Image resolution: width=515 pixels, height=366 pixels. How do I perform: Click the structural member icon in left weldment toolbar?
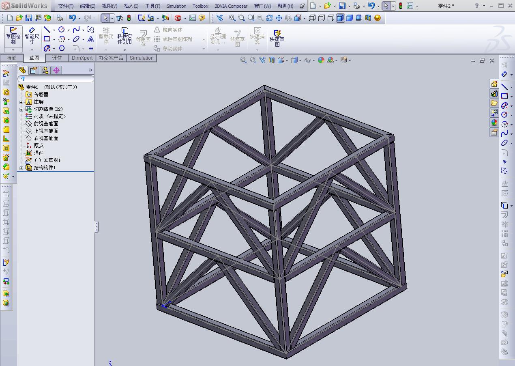pos(6,92)
